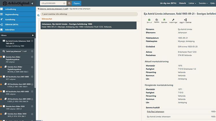Click the Födelseplats value Myresjö, Jönköping
Viewport: 216px width, 121px height.
[186, 41]
